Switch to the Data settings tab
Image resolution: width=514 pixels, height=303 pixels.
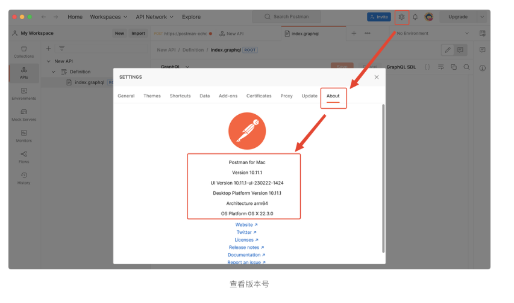click(204, 96)
